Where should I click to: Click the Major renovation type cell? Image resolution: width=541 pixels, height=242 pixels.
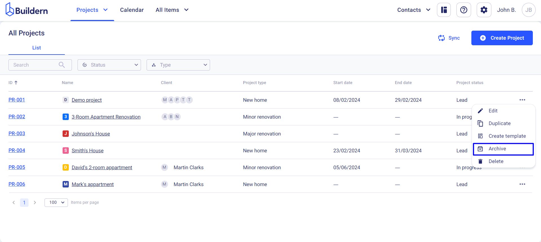point(262,134)
